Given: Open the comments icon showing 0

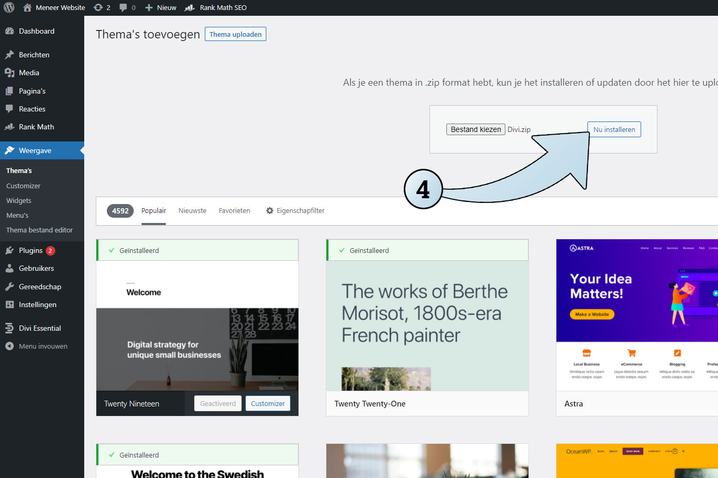Looking at the screenshot, I should (x=124, y=7).
